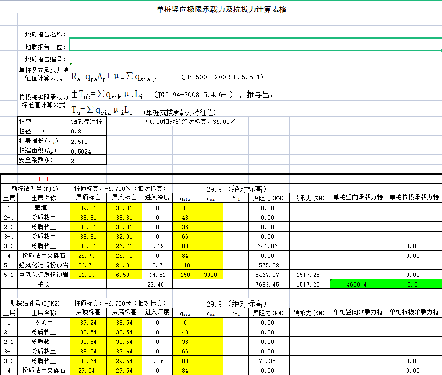Select the yellow cell 39.31
The height and width of the screenshot is (375, 442).
click(x=88, y=208)
